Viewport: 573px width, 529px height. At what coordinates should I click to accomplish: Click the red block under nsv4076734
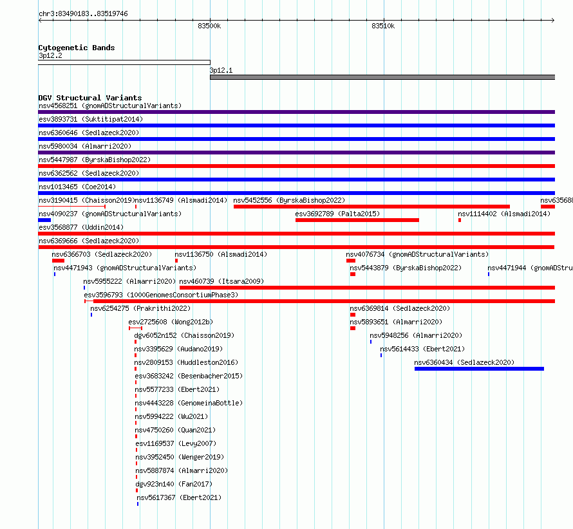tap(351, 261)
